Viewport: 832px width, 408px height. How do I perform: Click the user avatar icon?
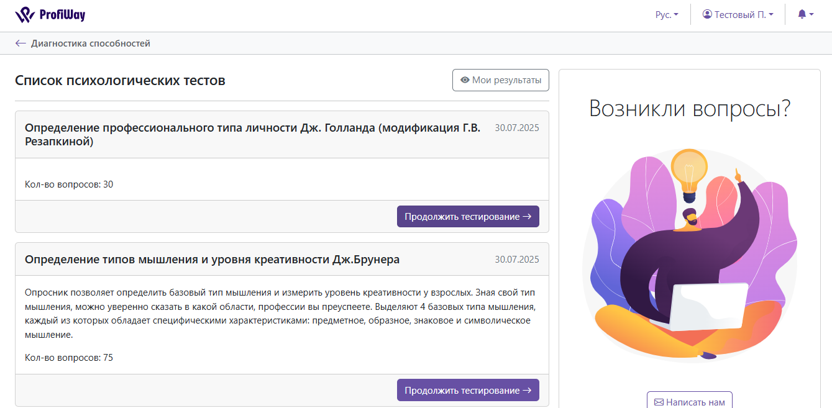[707, 14]
